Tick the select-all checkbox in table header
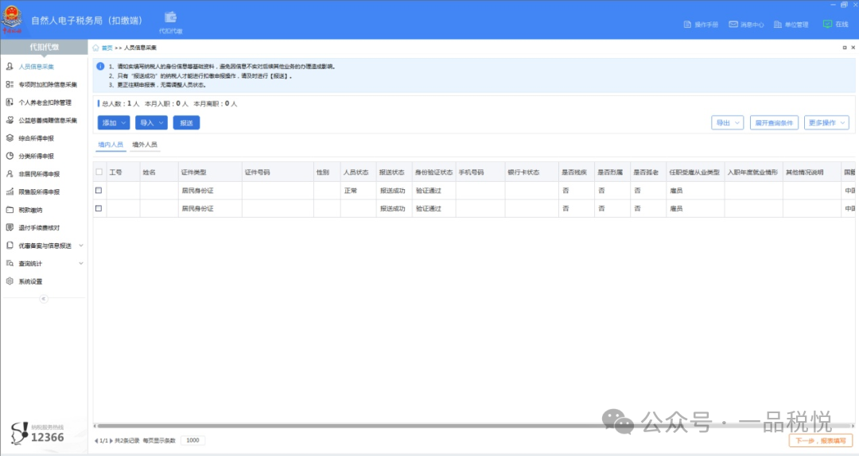This screenshot has width=859, height=456. click(99, 172)
